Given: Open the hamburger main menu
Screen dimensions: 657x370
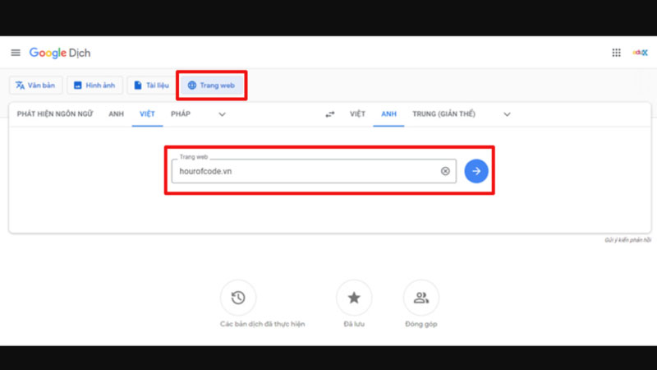Looking at the screenshot, I should point(16,53).
